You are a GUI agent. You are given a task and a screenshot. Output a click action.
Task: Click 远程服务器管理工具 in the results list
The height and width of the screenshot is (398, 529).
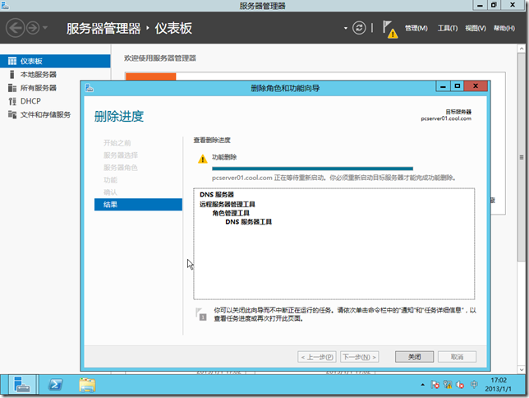click(227, 204)
